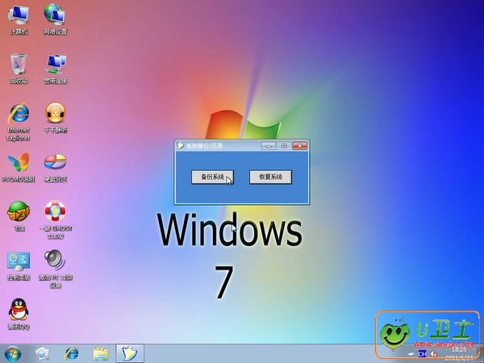Close the 系统备份/还原 dialog window
Viewport: 484px width, 363px height.
point(300,146)
